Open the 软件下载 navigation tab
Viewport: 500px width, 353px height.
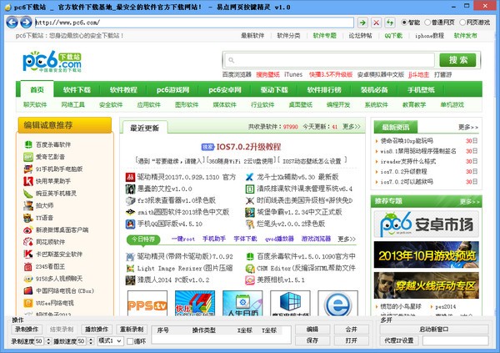77,89
